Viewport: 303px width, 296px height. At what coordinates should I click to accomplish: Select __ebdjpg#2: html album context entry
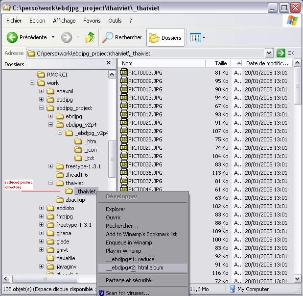pyautogui.click(x=142, y=268)
